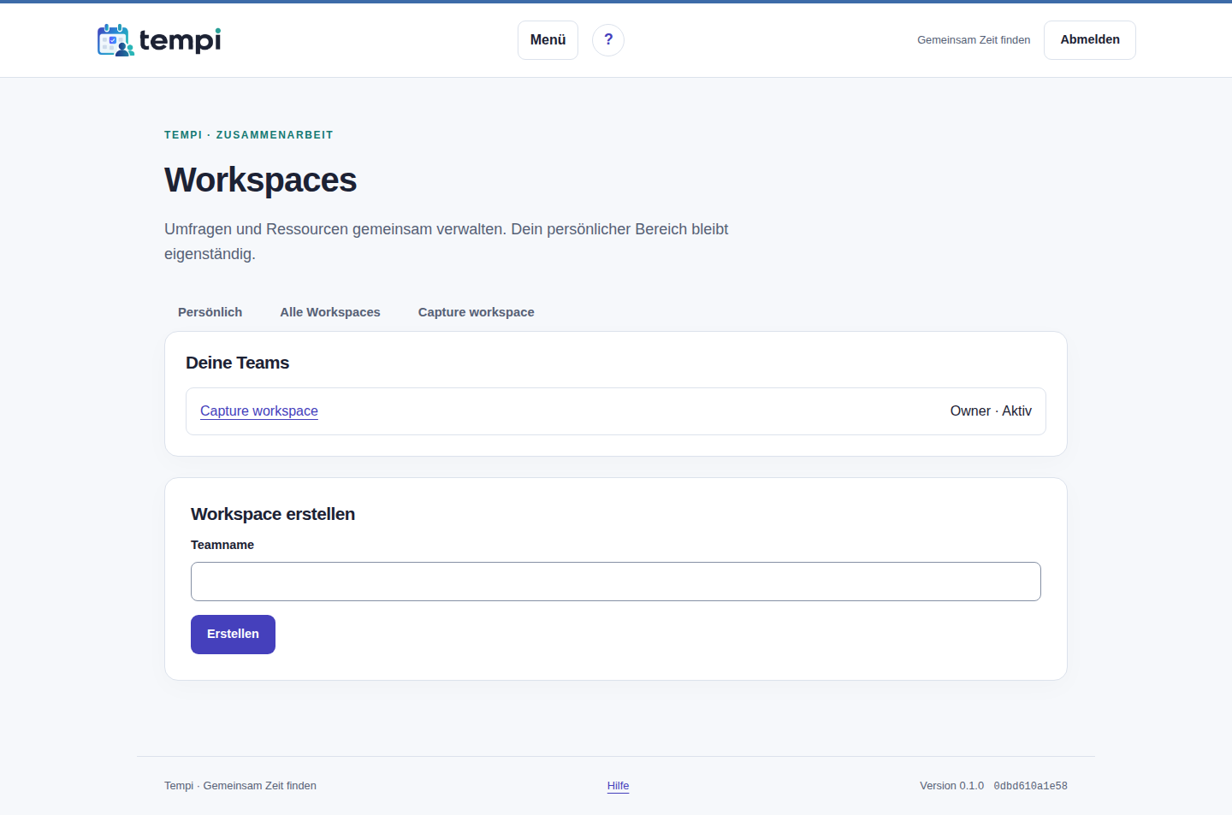Click the 'Version 0.1.0' footer text
This screenshot has height=815, width=1232.
click(x=951, y=786)
